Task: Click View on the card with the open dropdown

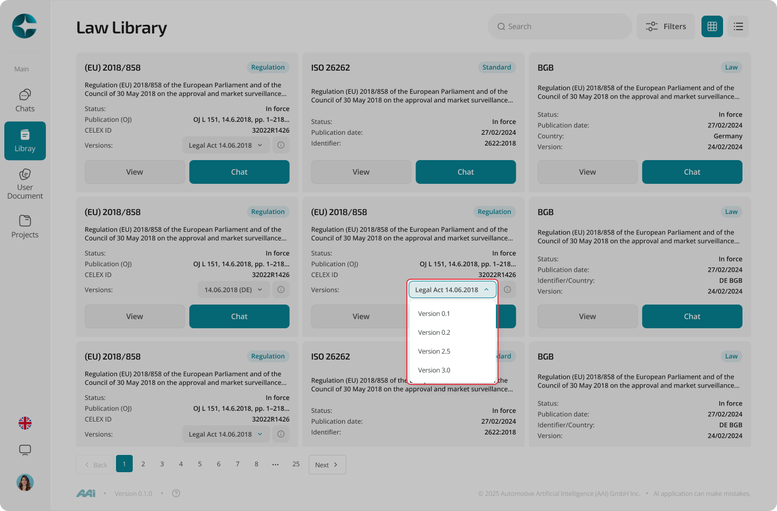Action: coord(359,316)
